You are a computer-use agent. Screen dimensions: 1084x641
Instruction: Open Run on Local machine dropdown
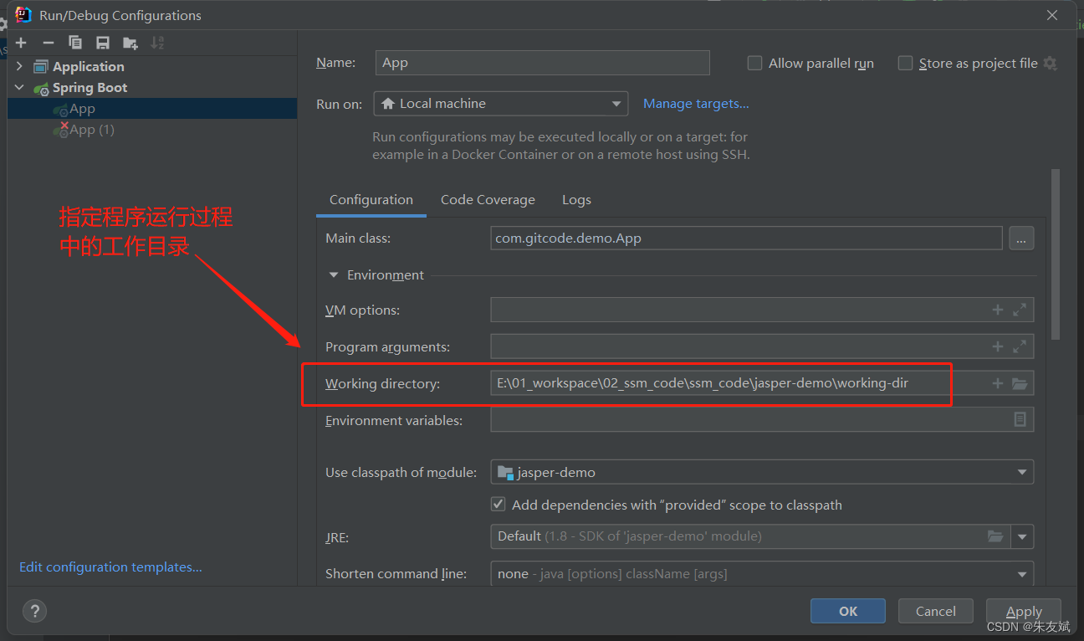click(x=500, y=104)
